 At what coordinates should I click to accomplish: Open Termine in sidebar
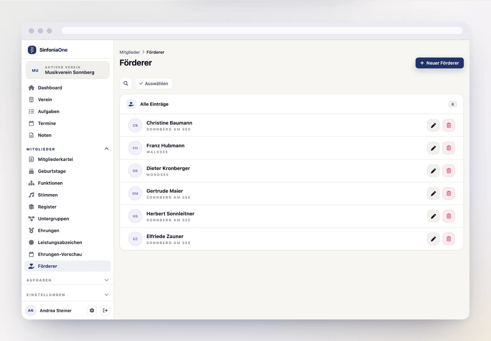(68, 123)
